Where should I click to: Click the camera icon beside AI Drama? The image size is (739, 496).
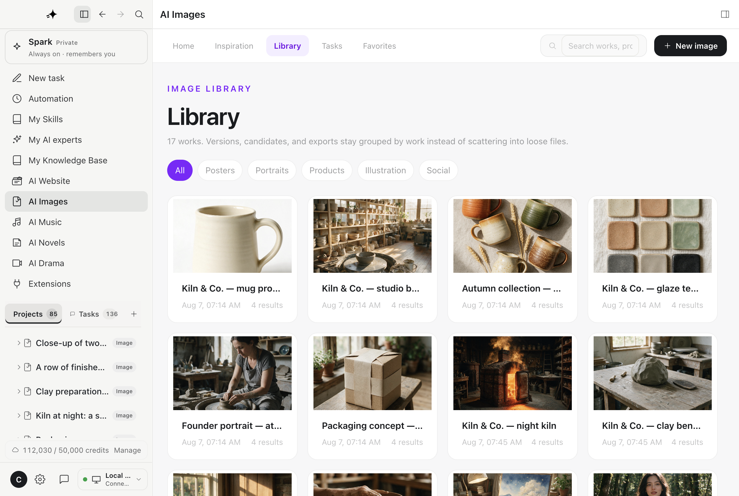[x=17, y=263]
